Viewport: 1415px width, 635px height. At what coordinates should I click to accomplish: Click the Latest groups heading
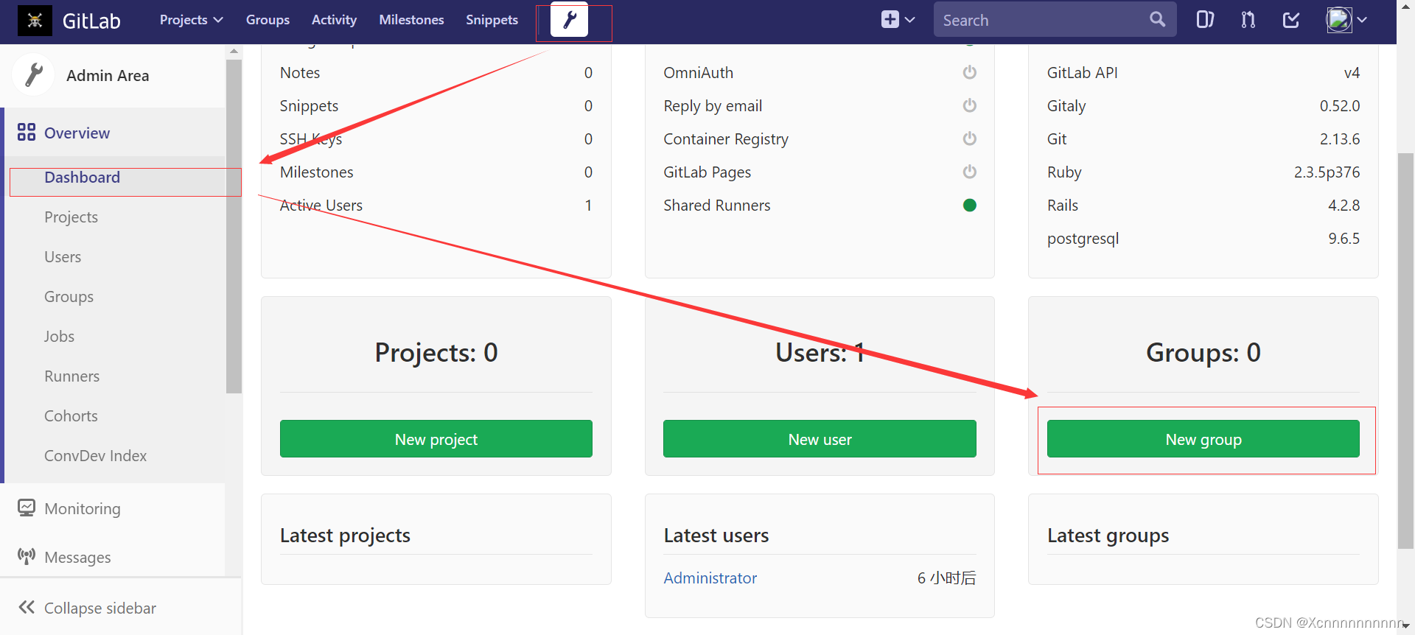point(1108,536)
